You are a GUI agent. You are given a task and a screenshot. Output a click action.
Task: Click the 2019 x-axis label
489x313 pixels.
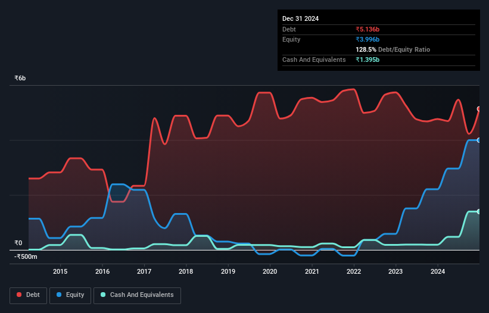(228, 271)
